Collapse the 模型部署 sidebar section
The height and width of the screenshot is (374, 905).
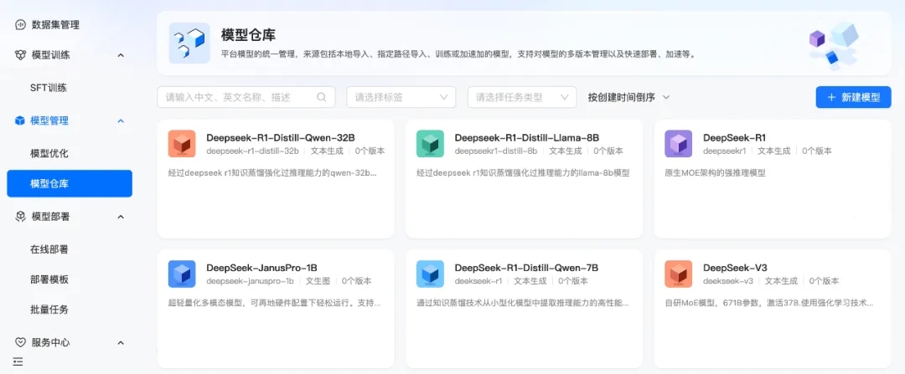[x=120, y=217]
